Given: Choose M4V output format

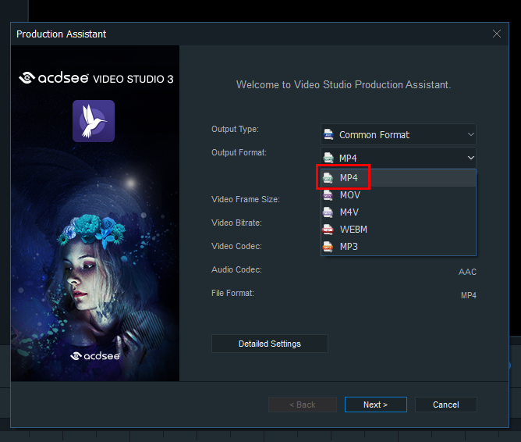Looking at the screenshot, I should tap(398, 212).
